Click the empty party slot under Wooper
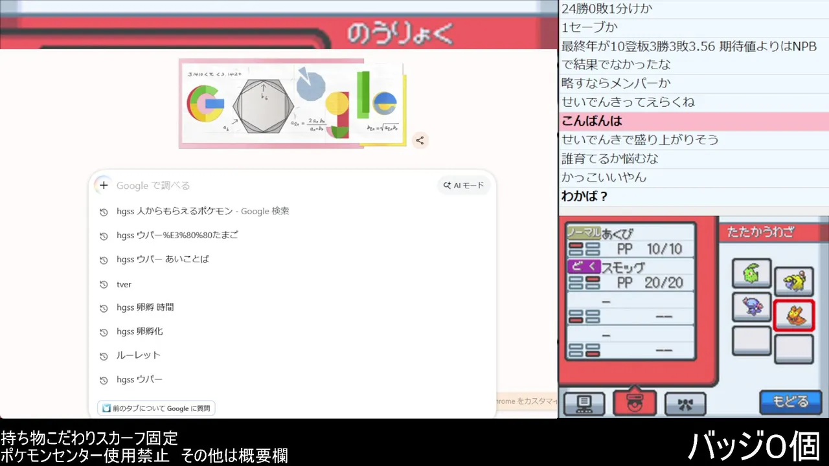 click(x=752, y=340)
